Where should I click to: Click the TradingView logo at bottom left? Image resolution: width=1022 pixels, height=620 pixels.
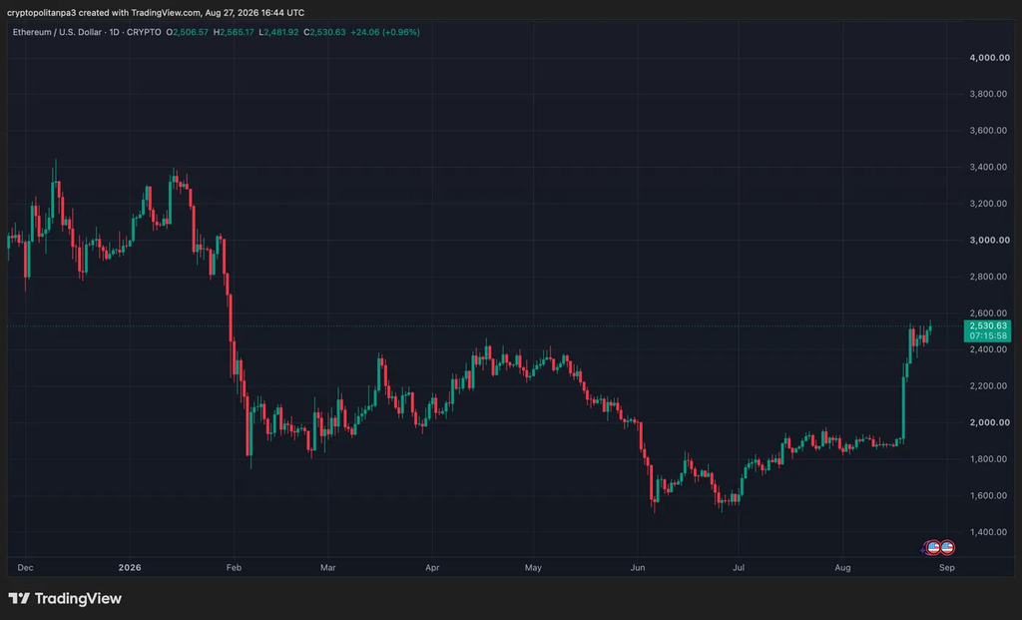(65, 598)
